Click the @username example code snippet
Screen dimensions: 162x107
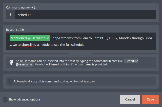[x=24, y=64]
